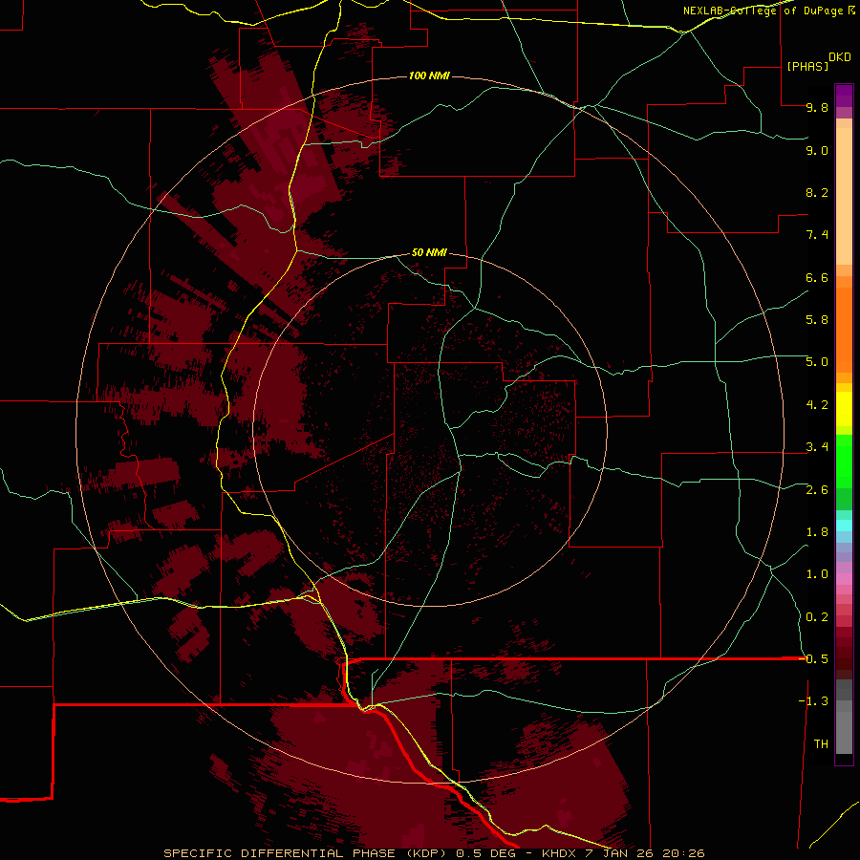Click the -1.3 scale label
This screenshot has width=860, height=860.
click(813, 701)
